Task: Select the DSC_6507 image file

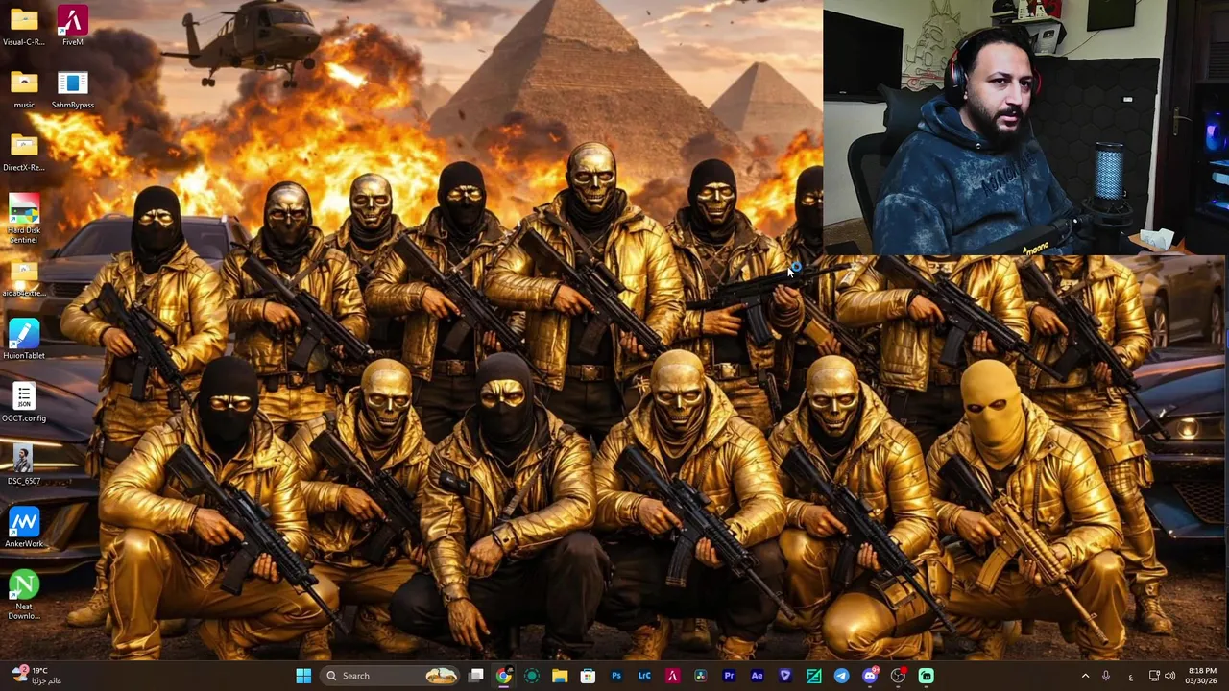Action: (24, 465)
